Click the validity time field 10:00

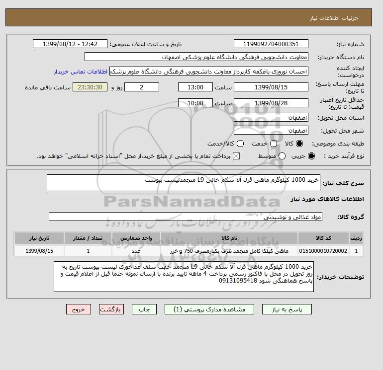(x=195, y=103)
